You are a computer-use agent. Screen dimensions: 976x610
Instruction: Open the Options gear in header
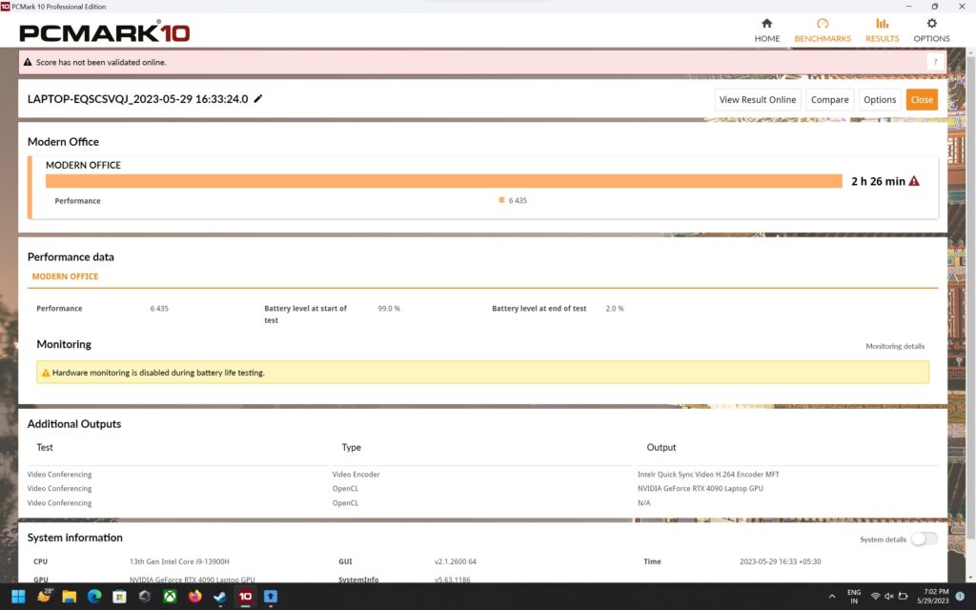pos(931,30)
